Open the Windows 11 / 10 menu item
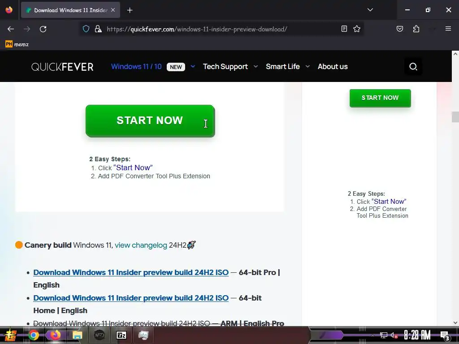The height and width of the screenshot is (344, 459). [136, 66]
